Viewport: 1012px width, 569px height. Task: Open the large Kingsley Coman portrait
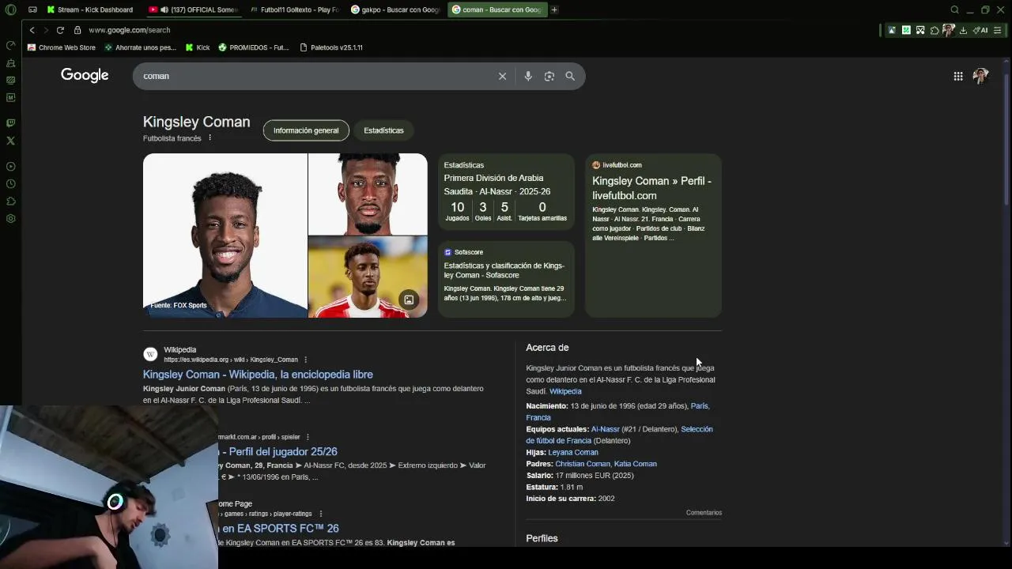click(x=225, y=236)
